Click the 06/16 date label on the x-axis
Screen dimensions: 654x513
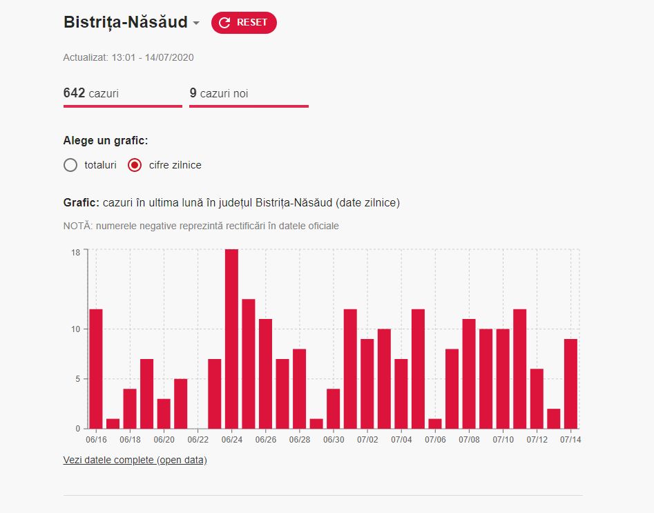tap(97, 440)
